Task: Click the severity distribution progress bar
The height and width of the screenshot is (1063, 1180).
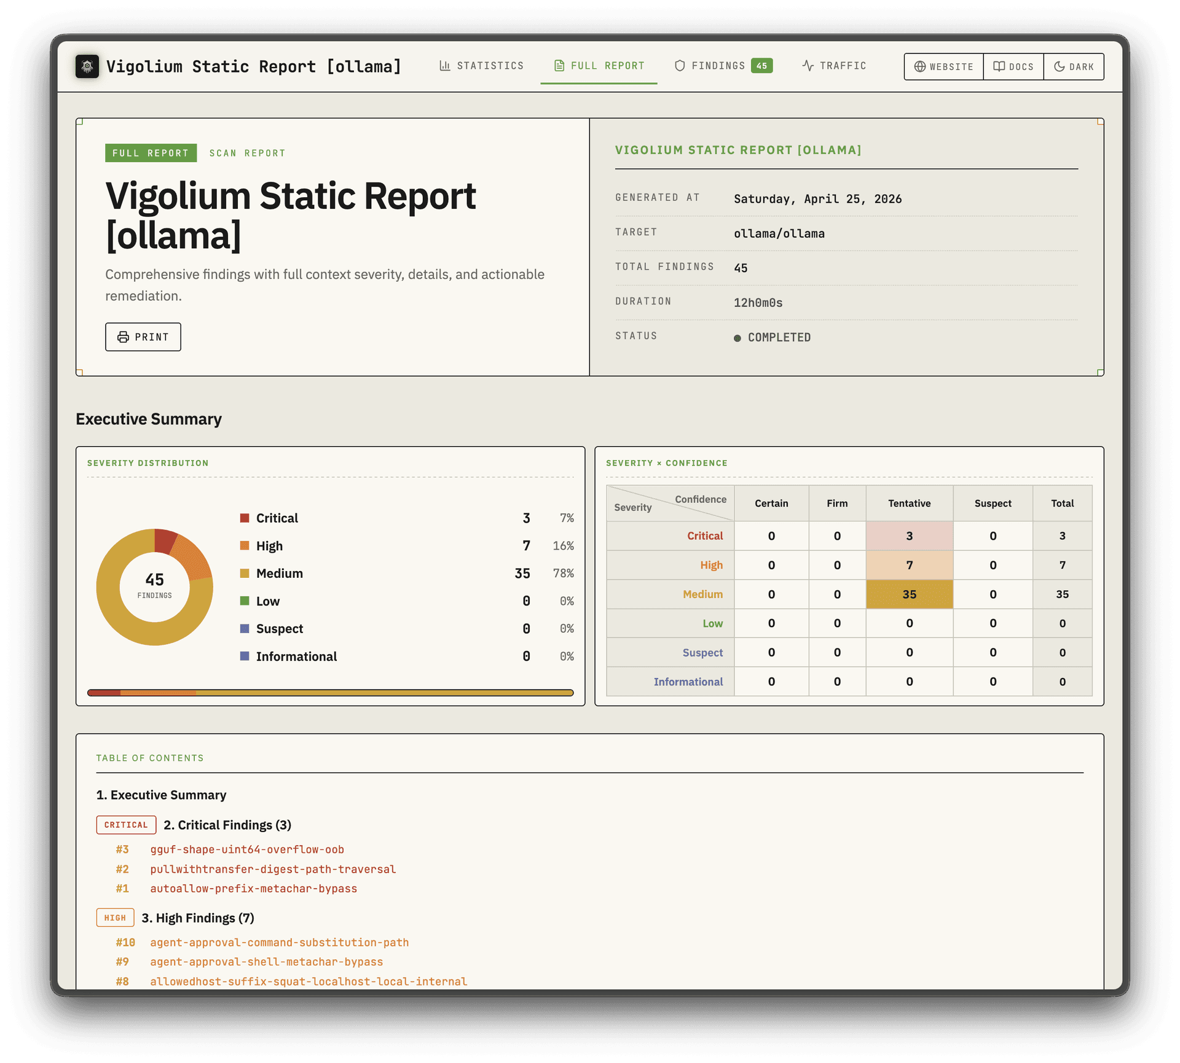Action: pyautogui.click(x=331, y=693)
